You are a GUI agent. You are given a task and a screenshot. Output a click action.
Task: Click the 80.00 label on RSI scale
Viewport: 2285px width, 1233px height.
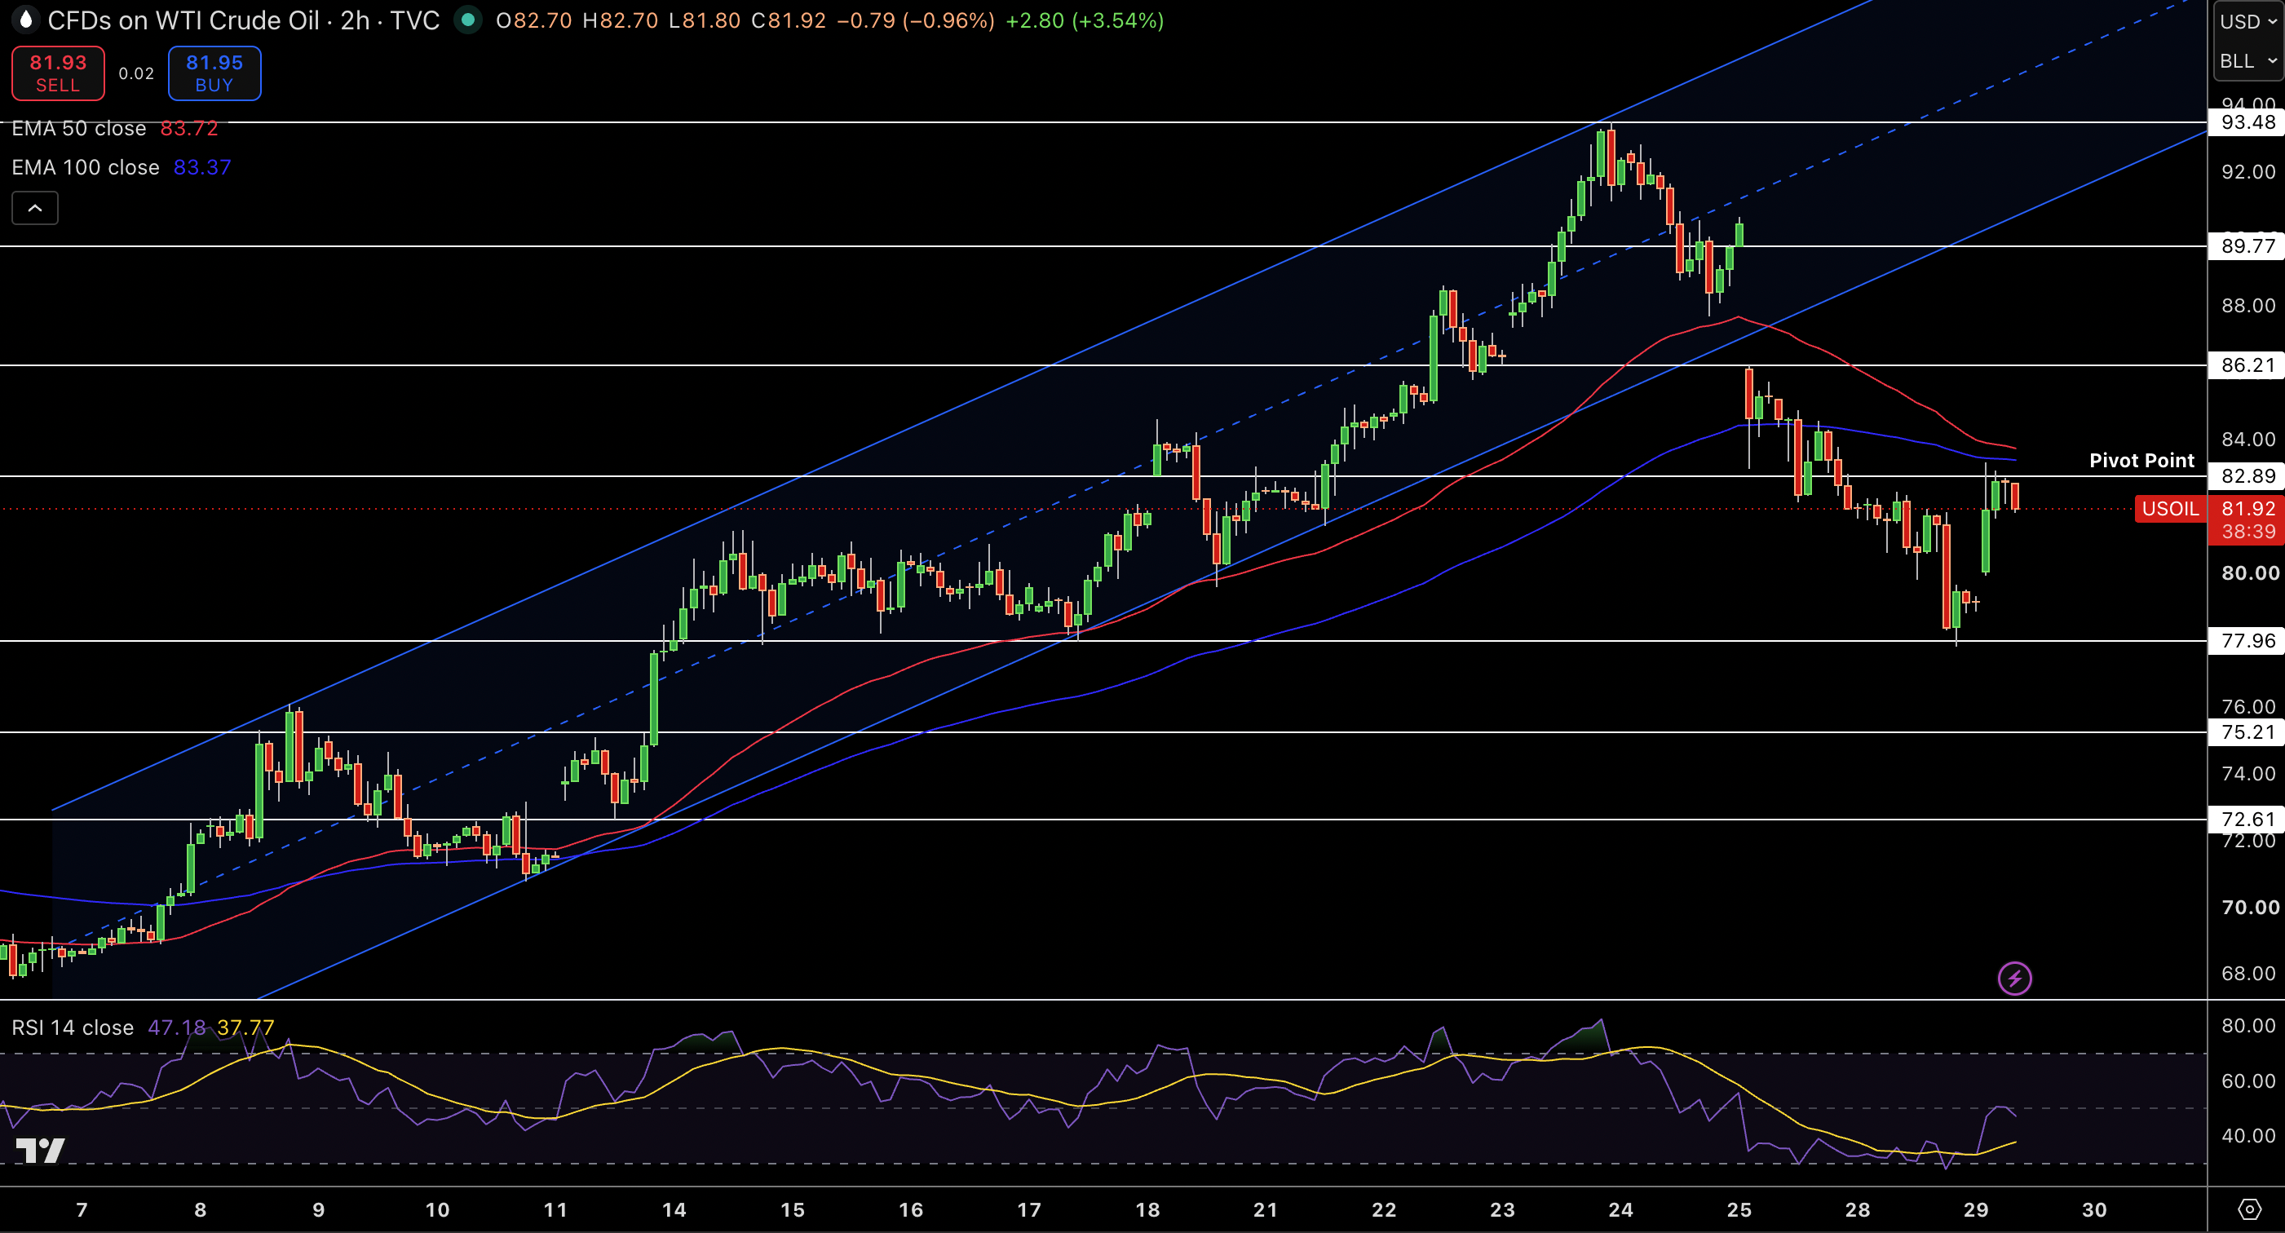point(2247,1025)
